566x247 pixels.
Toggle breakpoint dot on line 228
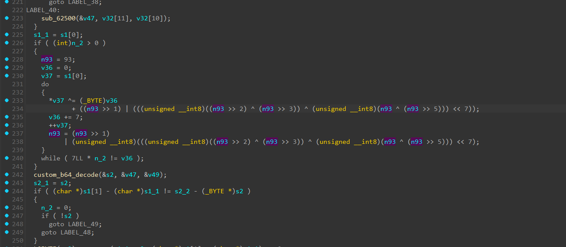click(x=7, y=59)
